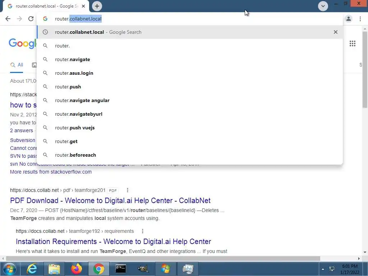
Task: Open the taskbar clock showing 6:01 PM
Action: [350, 269]
